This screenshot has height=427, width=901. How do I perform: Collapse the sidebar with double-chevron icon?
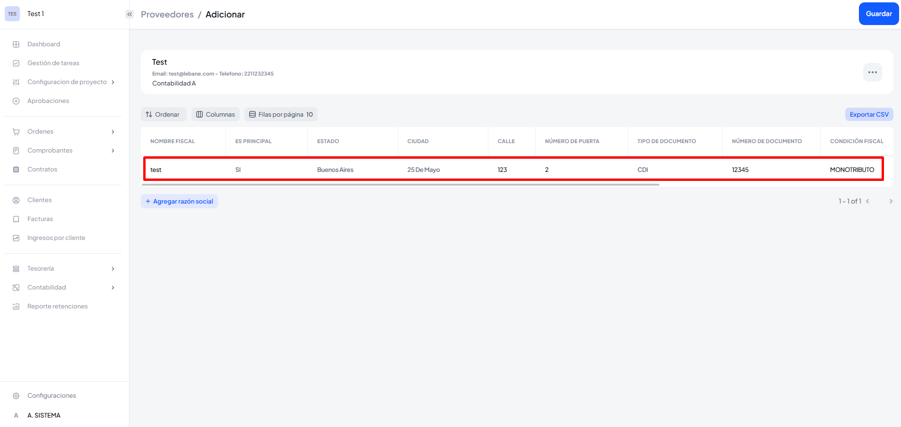[x=130, y=14]
